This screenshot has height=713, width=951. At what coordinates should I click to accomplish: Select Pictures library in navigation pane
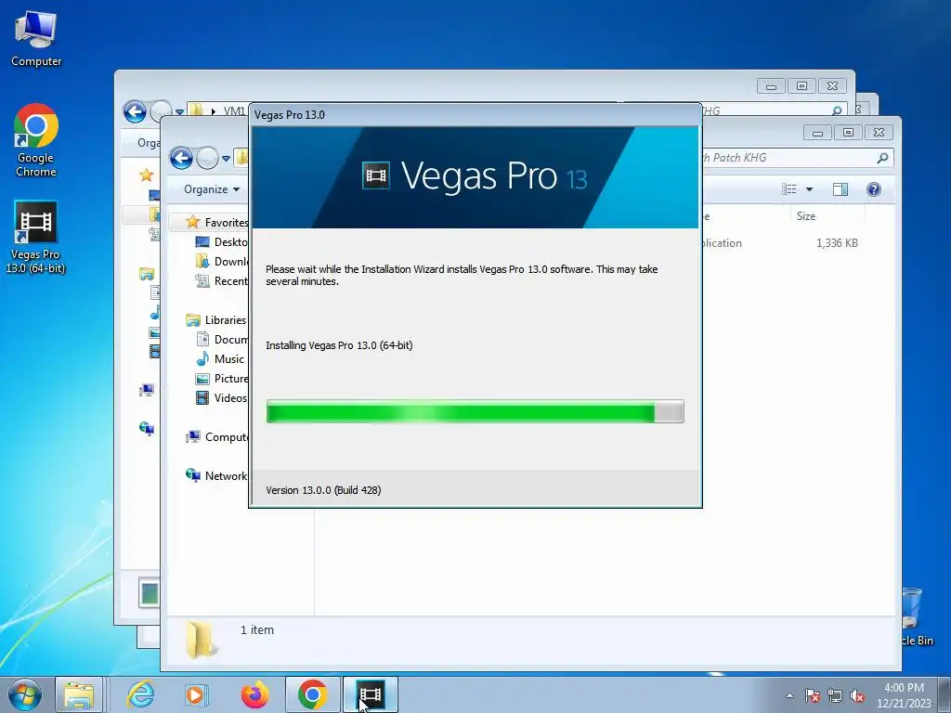[x=222, y=379]
